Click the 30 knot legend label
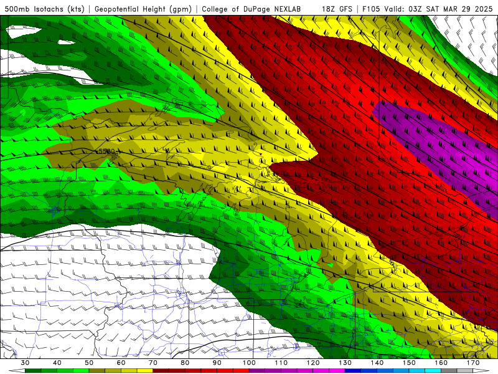Viewport: 498px width, 374px height. click(25, 363)
